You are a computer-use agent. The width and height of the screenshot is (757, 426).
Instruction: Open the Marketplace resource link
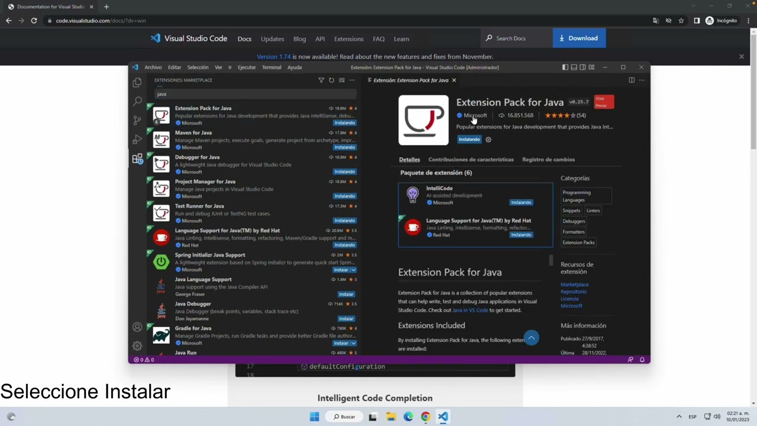click(574, 285)
